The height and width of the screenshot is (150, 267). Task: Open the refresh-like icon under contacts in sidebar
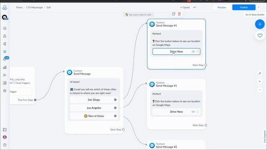[5, 44]
